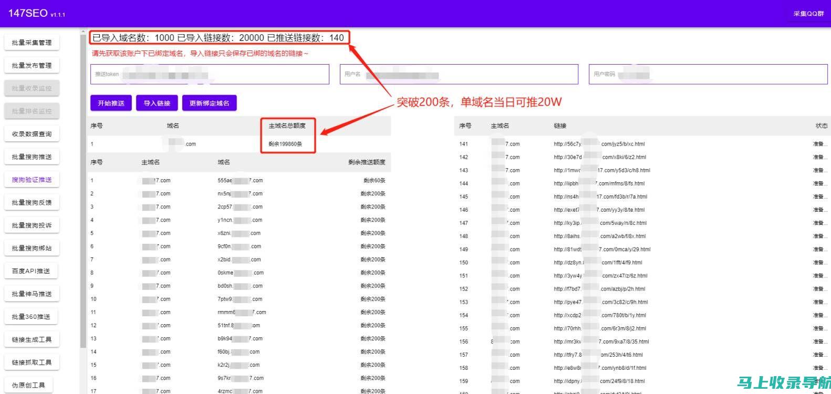Click the link ending in /zx47/z/6z.html
This screenshot has width=831, height=394.
point(600,276)
